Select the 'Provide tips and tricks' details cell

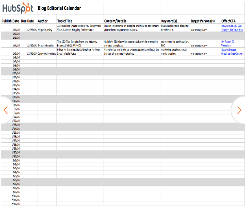tap(131, 52)
